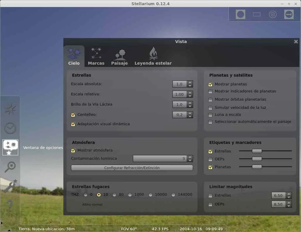Open the location window sidebar icon
This screenshot has width=301, height=232.
(x=10, y=109)
